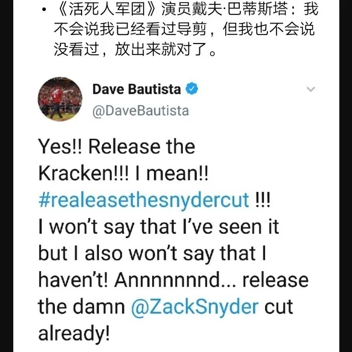352x352 pixels.
Task: Click the blue verified badge icon
Action: click(x=192, y=89)
